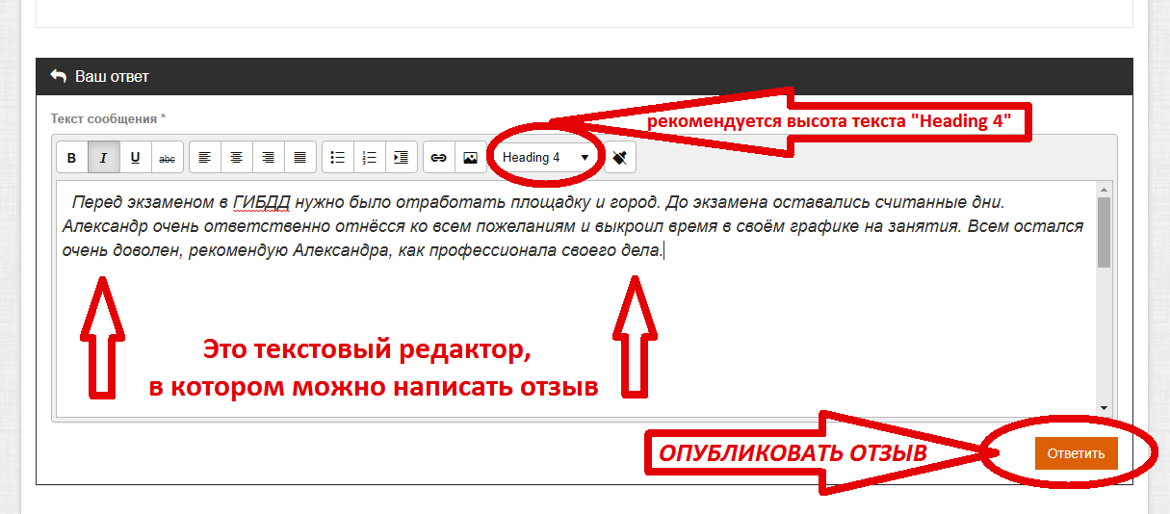Center align the text
This screenshot has height=514, width=1170.
click(x=236, y=158)
